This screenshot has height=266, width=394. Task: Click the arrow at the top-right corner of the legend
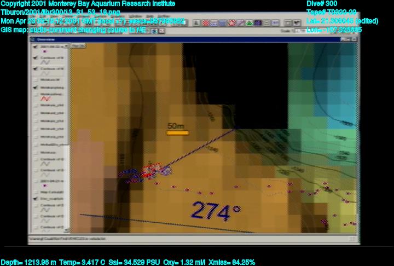tap(66, 47)
